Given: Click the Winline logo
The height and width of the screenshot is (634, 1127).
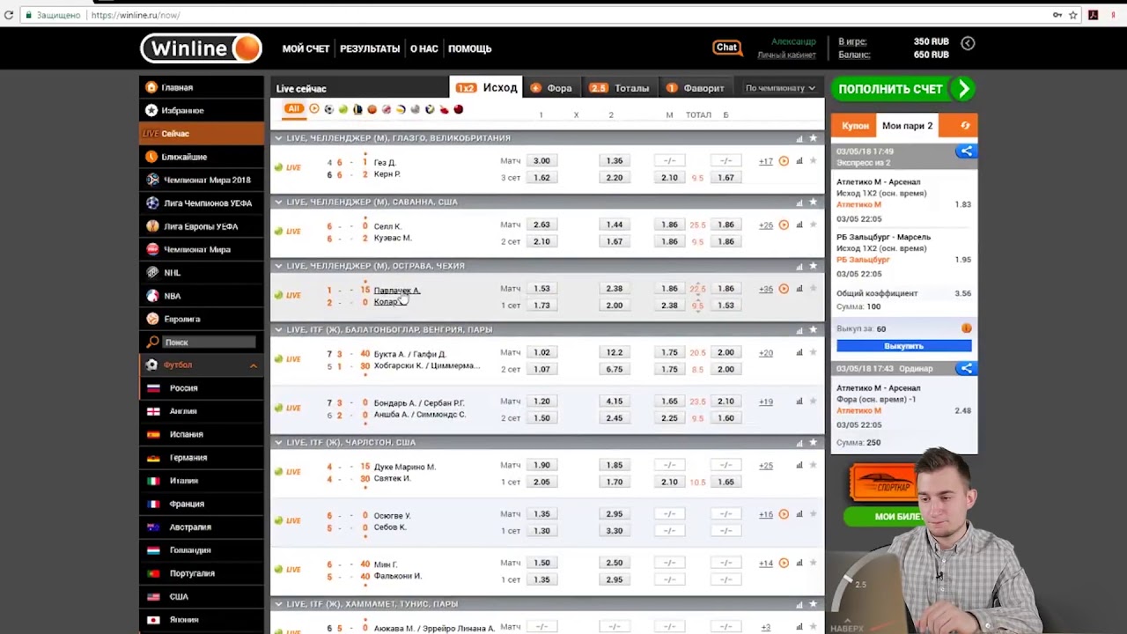Looking at the screenshot, I should (201, 48).
